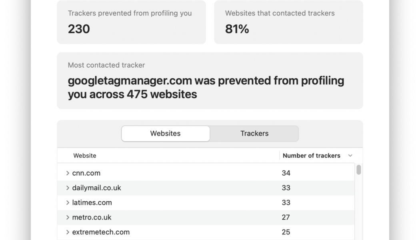Click the Website column header
This screenshot has width=420, height=240.
coord(85,156)
